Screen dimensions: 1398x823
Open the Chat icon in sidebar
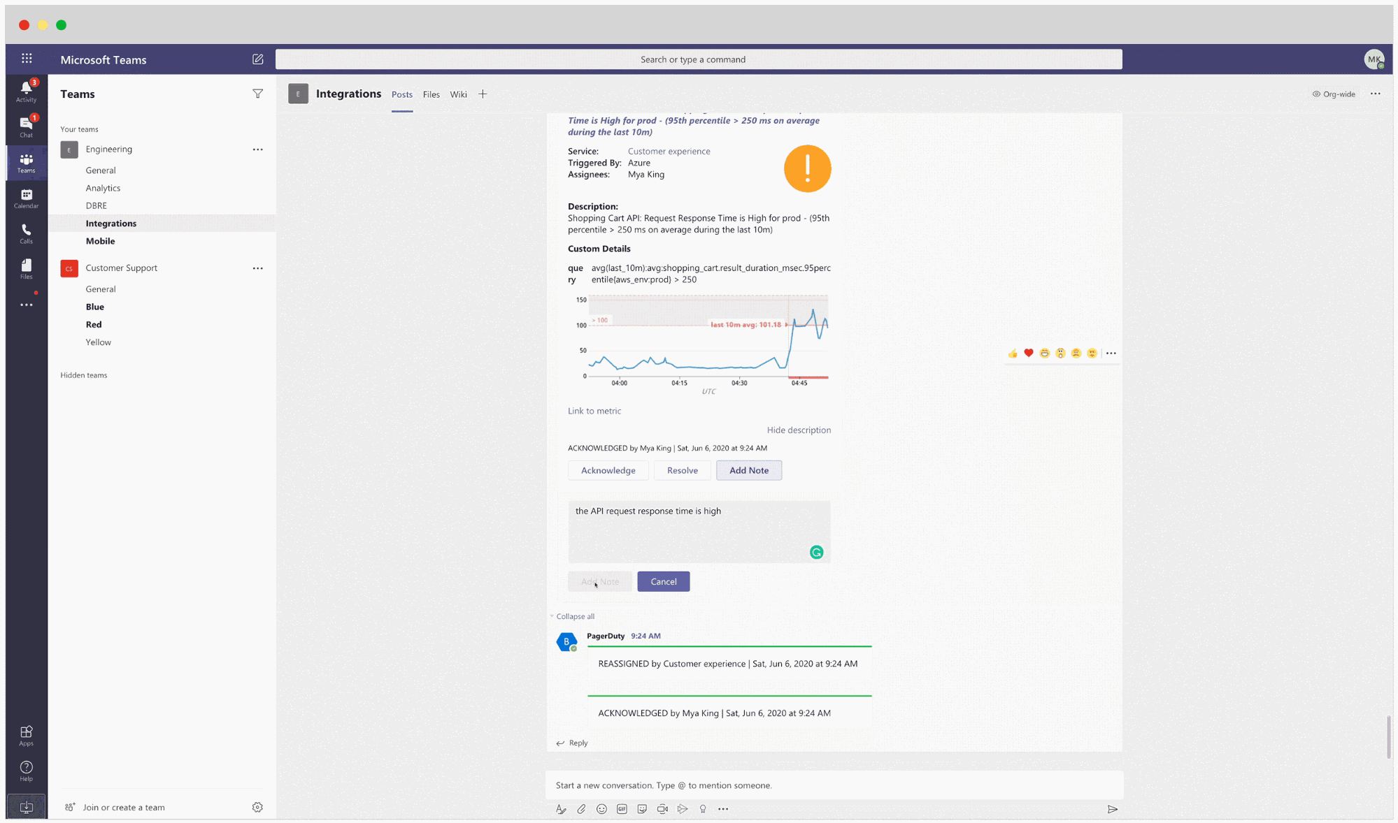coord(26,126)
